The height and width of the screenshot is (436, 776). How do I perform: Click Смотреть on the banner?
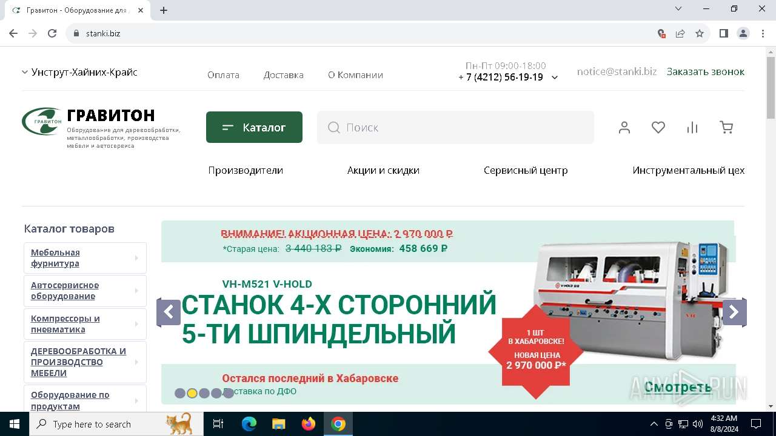point(678,387)
